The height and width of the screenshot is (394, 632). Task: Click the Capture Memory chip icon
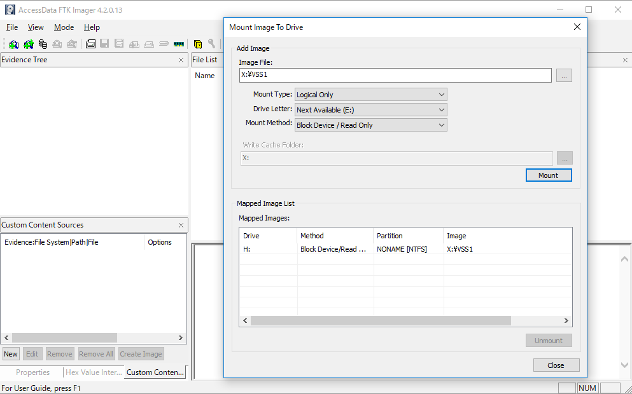click(179, 44)
